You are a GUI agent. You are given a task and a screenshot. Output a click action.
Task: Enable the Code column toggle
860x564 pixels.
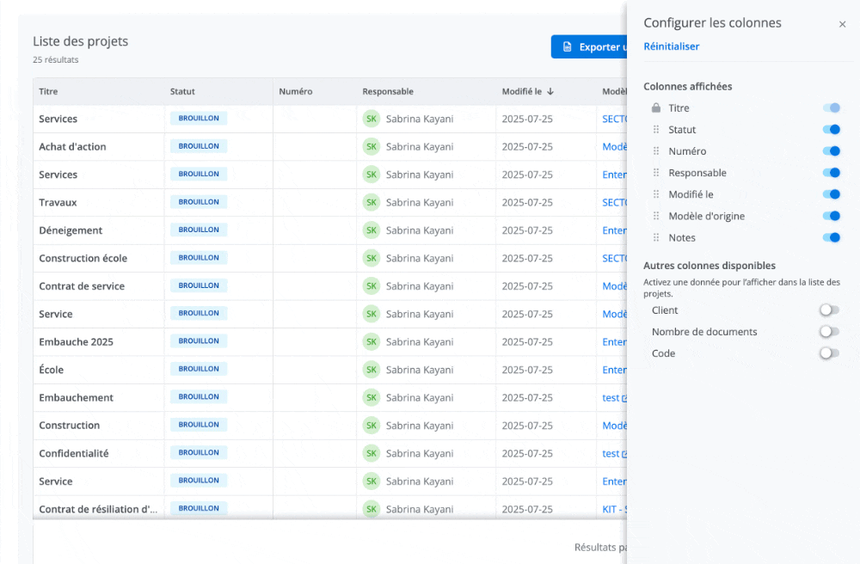(x=828, y=352)
